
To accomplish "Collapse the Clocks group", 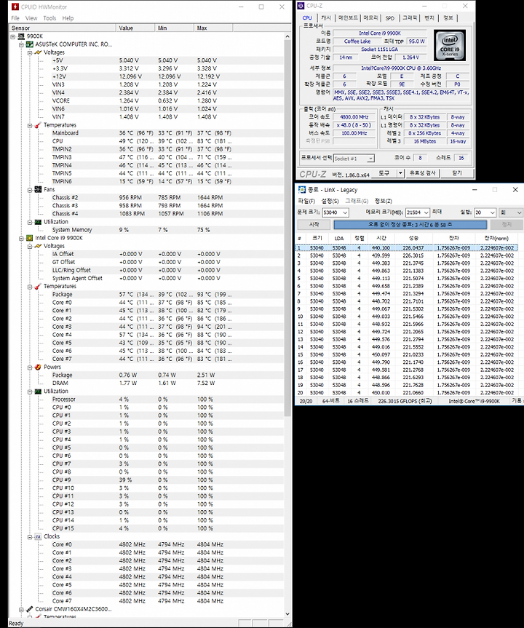I will coord(30,537).
